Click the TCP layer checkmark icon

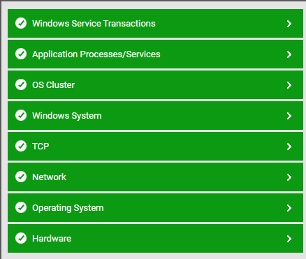(x=21, y=146)
